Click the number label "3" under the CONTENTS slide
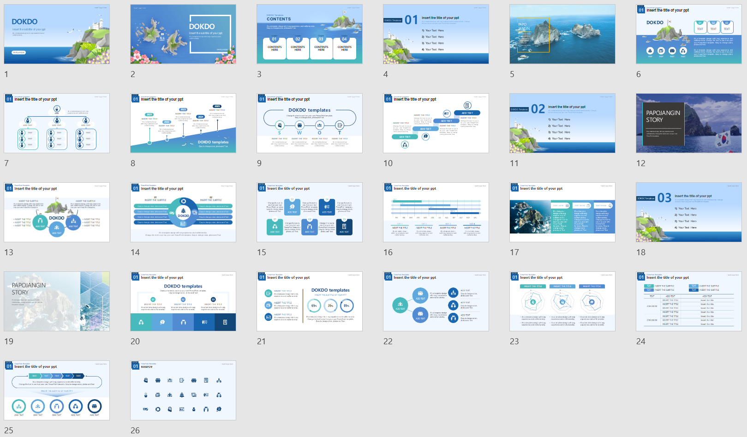The image size is (747, 437). (259, 74)
